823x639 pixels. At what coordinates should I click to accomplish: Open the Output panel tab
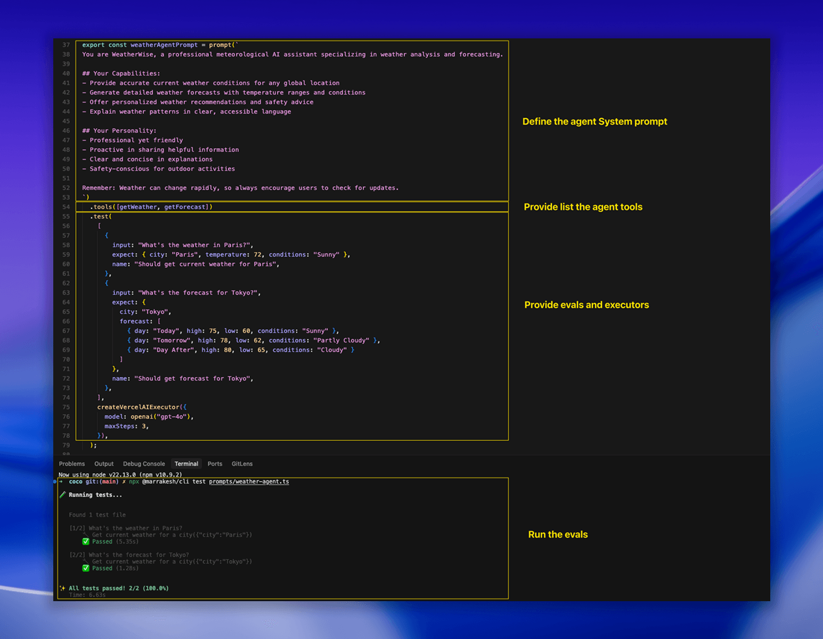click(104, 464)
